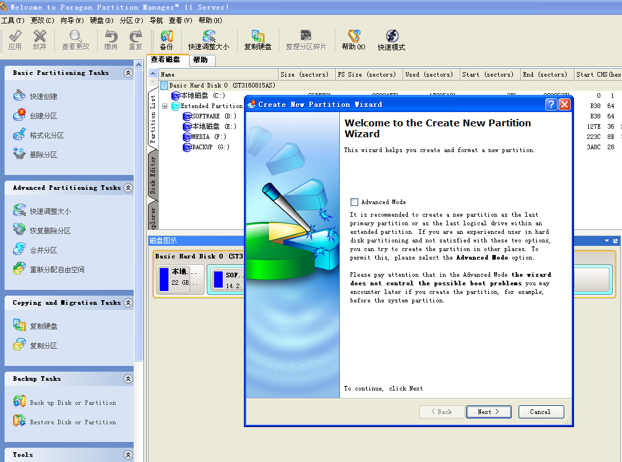Collapse the Extended Partition tree node

[165, 106]
